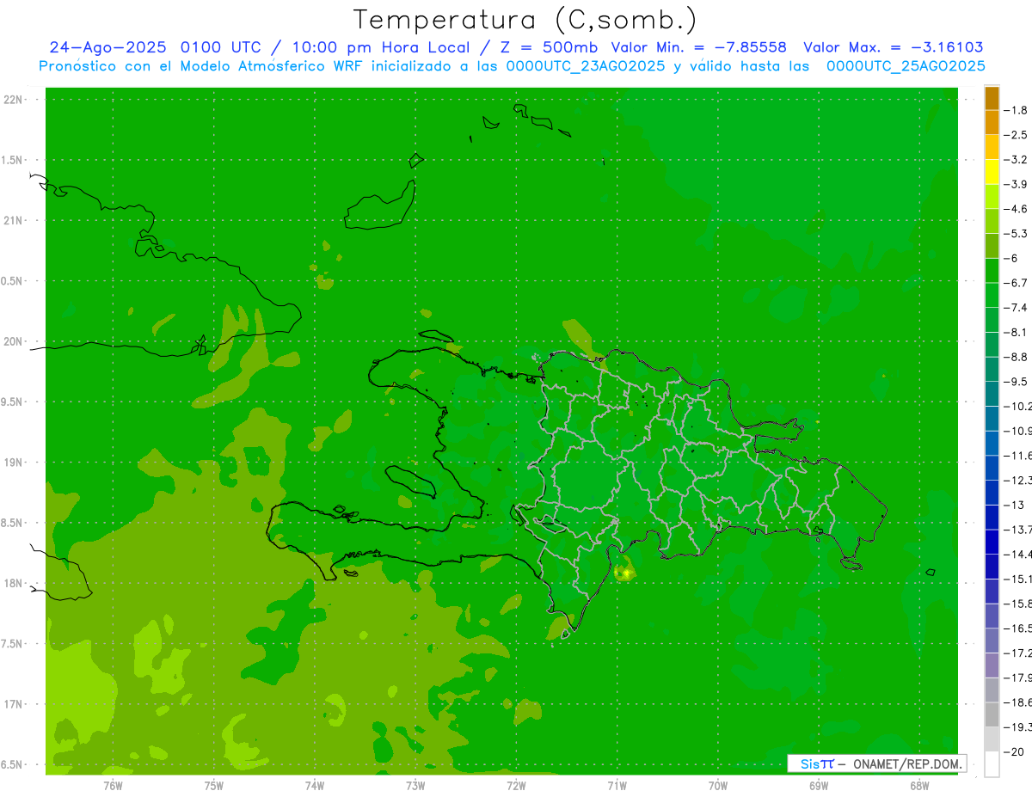Click legend swatch between -6 and -6.7
Screen dimensions: 1032x797
click(x=992, y=270)
